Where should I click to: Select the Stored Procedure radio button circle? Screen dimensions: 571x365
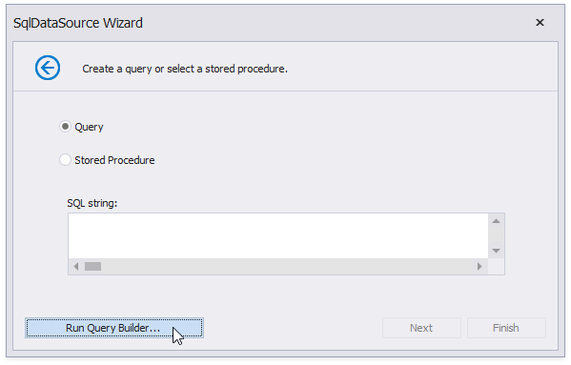point(65,160)
